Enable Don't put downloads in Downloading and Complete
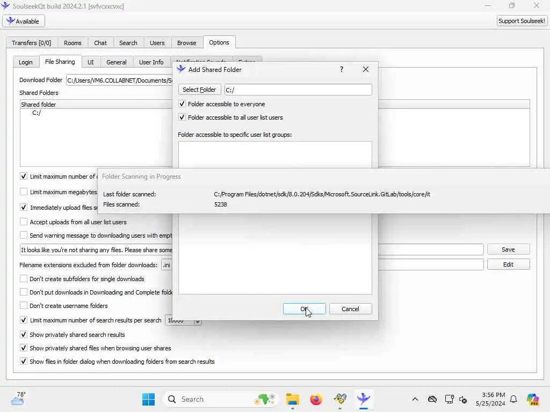The image size is (550, 412). (24, 292)
